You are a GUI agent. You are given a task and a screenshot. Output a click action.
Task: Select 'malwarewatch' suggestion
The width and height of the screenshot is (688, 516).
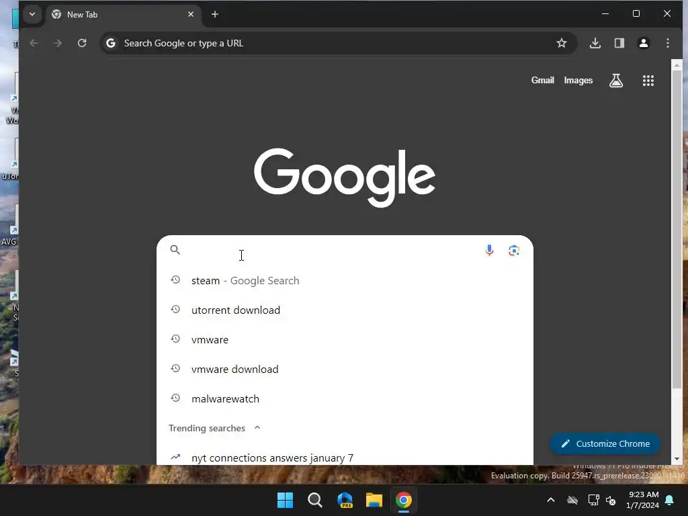[x=345, y=399]
